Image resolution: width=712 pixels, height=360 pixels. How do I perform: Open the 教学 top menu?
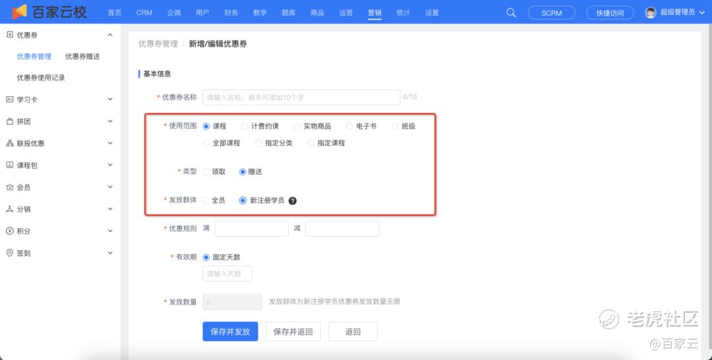tap(260, 13)
